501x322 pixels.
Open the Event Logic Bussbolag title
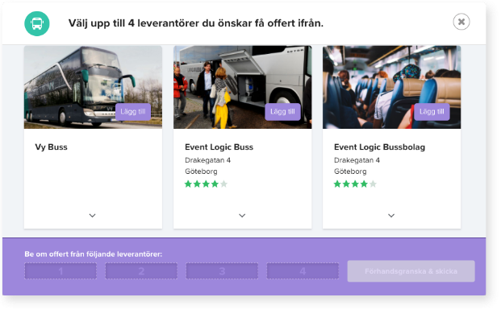coord(379,147)
